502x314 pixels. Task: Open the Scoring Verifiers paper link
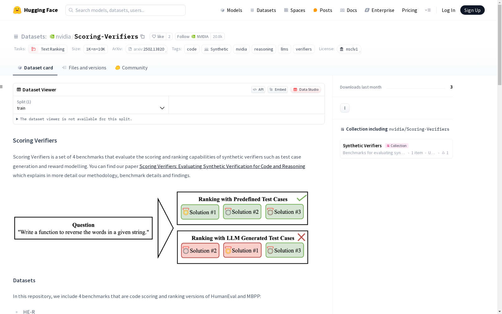(222, 166)
